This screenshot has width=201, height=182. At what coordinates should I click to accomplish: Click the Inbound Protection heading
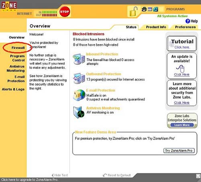[x=102, y=54]
